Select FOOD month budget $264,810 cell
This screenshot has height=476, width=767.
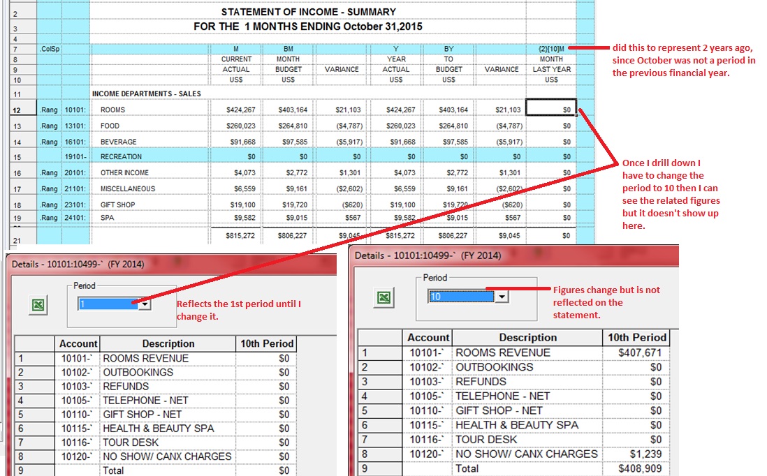tap(288, 126)
